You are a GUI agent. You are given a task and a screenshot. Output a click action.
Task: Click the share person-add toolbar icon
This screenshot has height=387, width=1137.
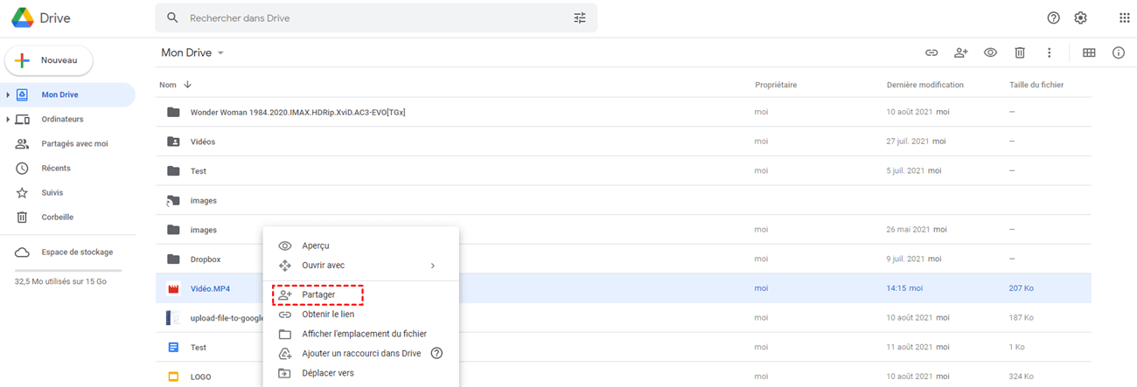960,52
